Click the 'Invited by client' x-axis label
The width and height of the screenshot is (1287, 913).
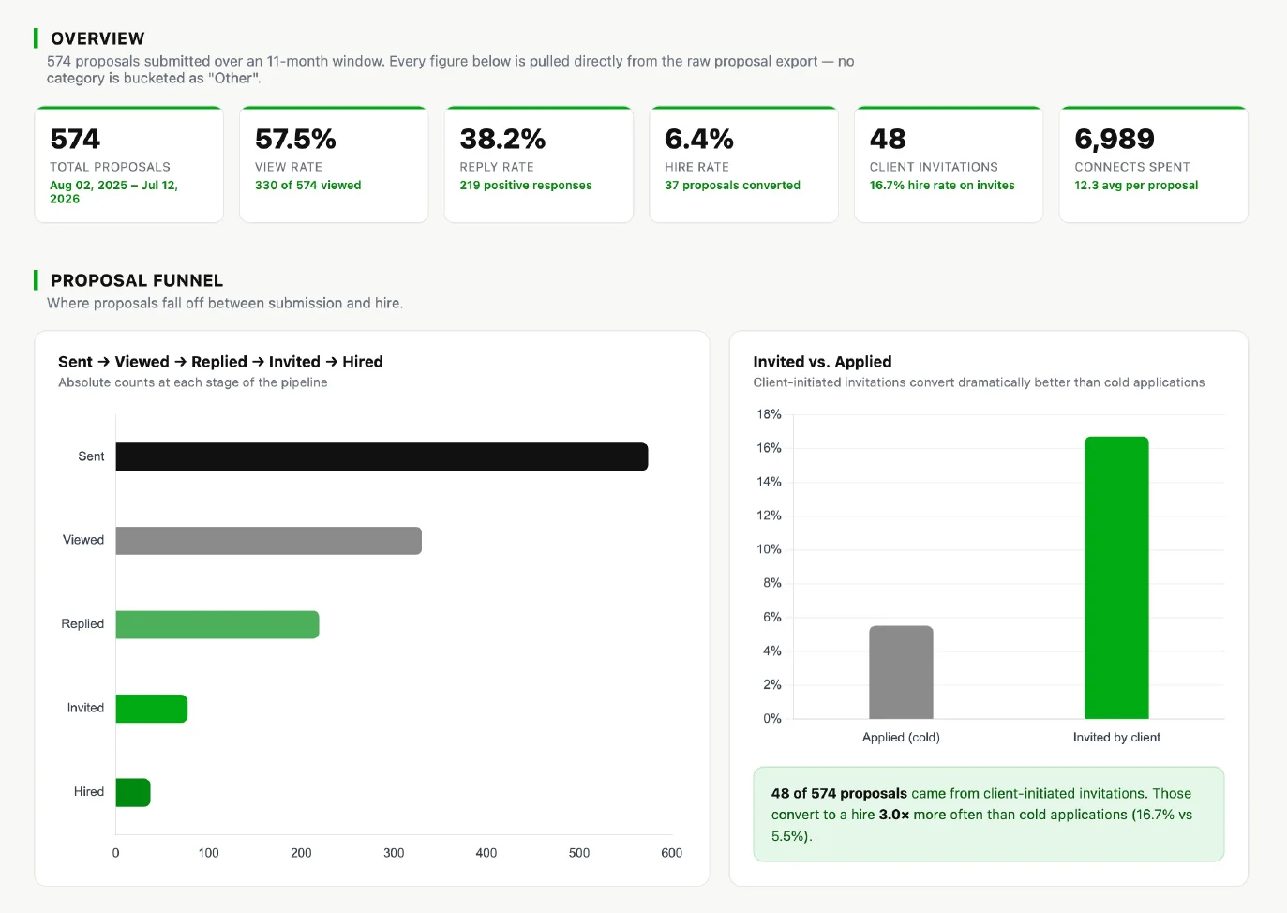pos(1116,738)
